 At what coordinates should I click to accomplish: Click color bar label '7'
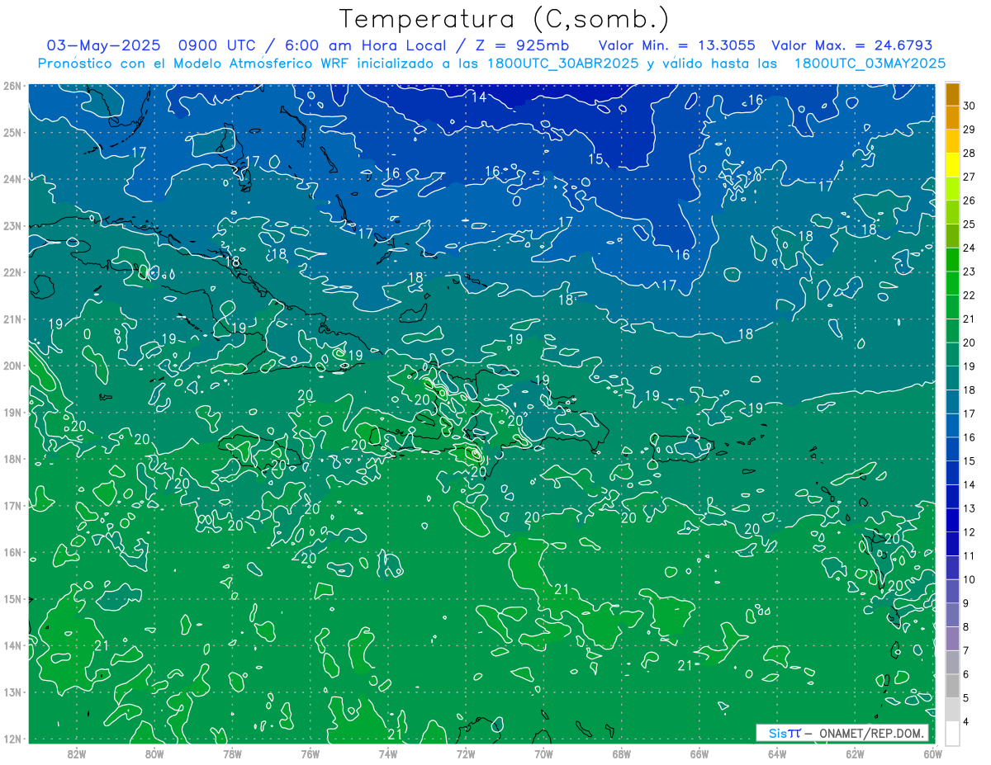pyautogui.click(x=966, y=650)
